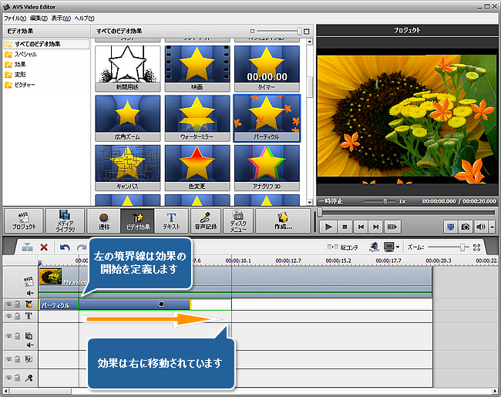The image size is (501, 397).
Task: Open the 編集 menu
Action: tap(38, 17)
